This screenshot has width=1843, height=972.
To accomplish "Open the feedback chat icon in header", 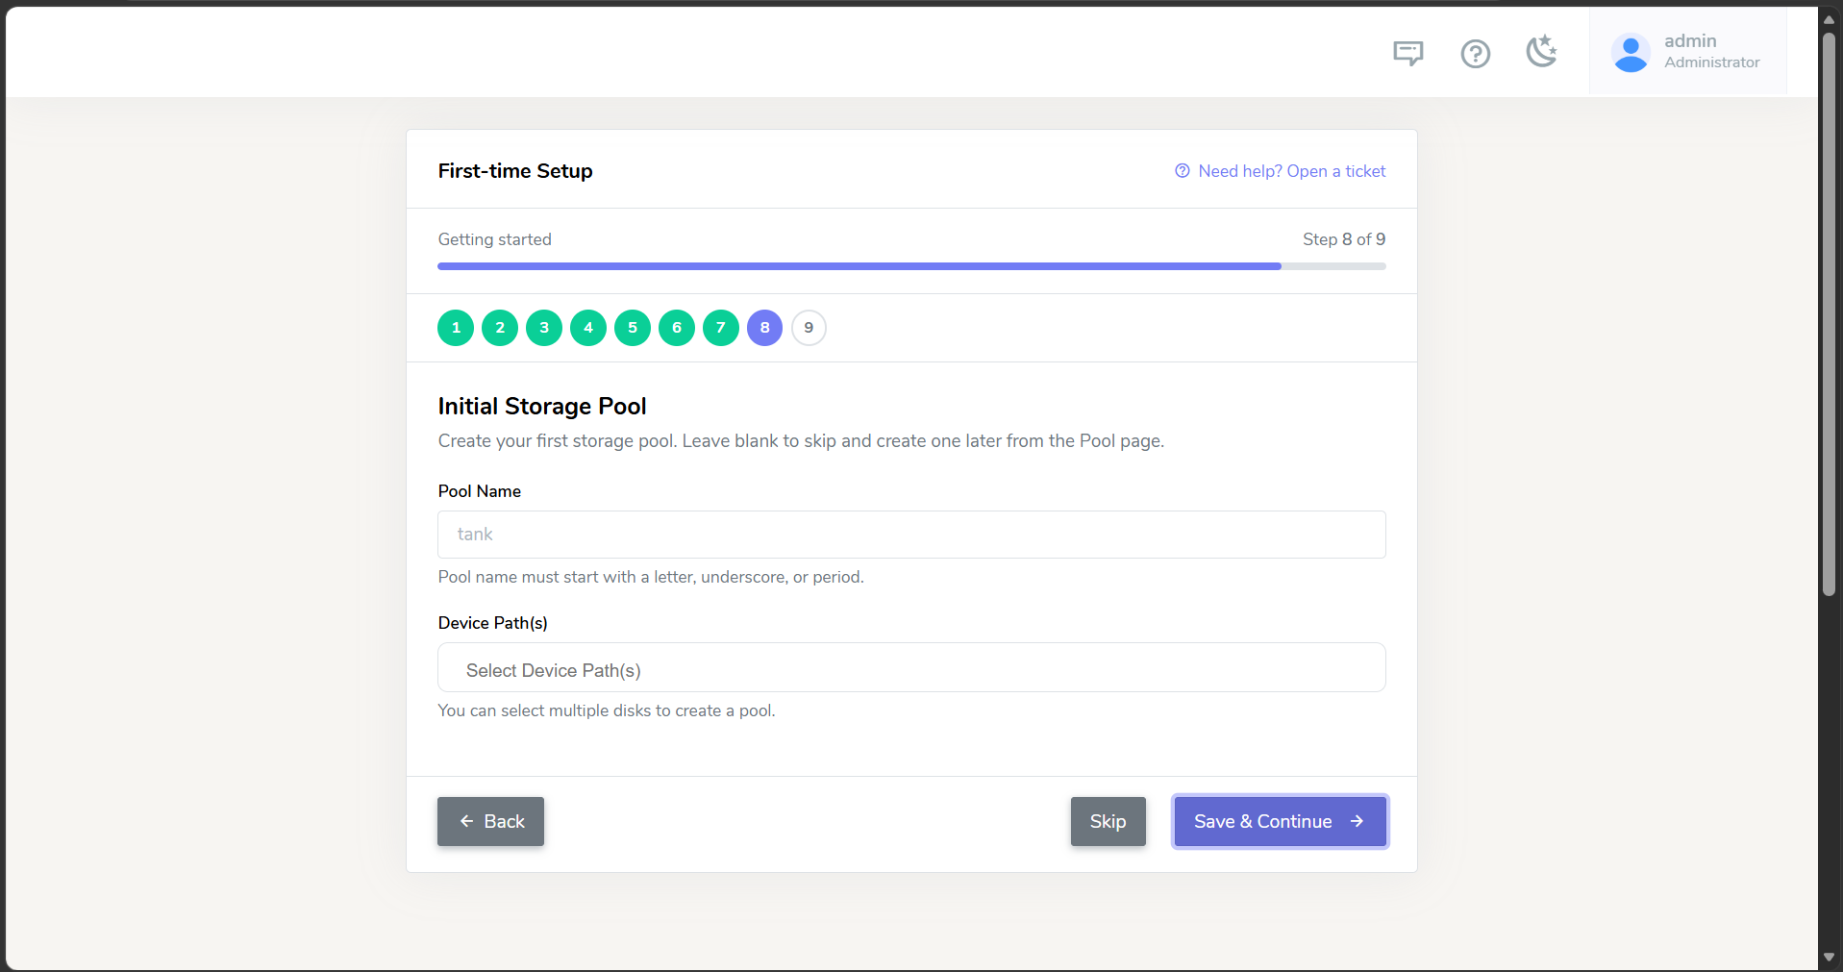I will click(1407, 53).
